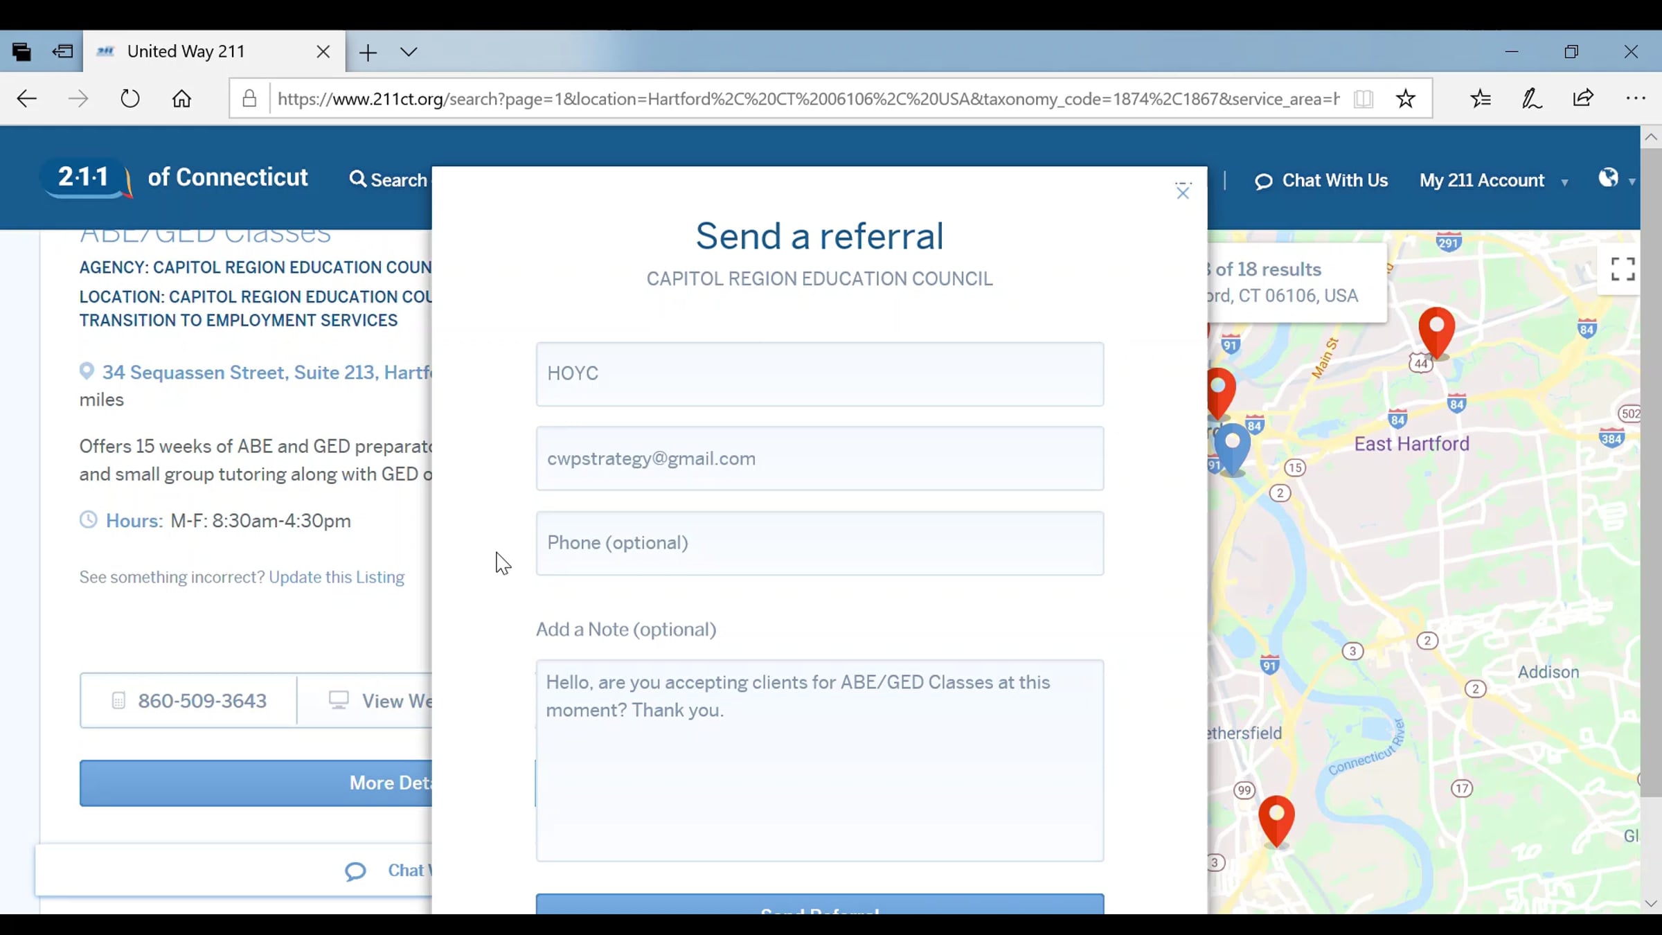This screenshot has width=1662, height=935.
Task: Open the language globe selector
Action: [1617, 179]
